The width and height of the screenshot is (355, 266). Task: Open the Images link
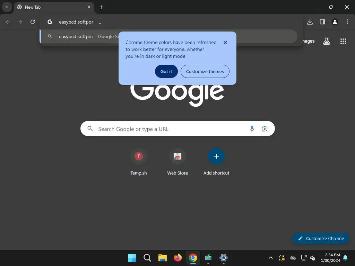pyautogui.click(x=308, y=41)
